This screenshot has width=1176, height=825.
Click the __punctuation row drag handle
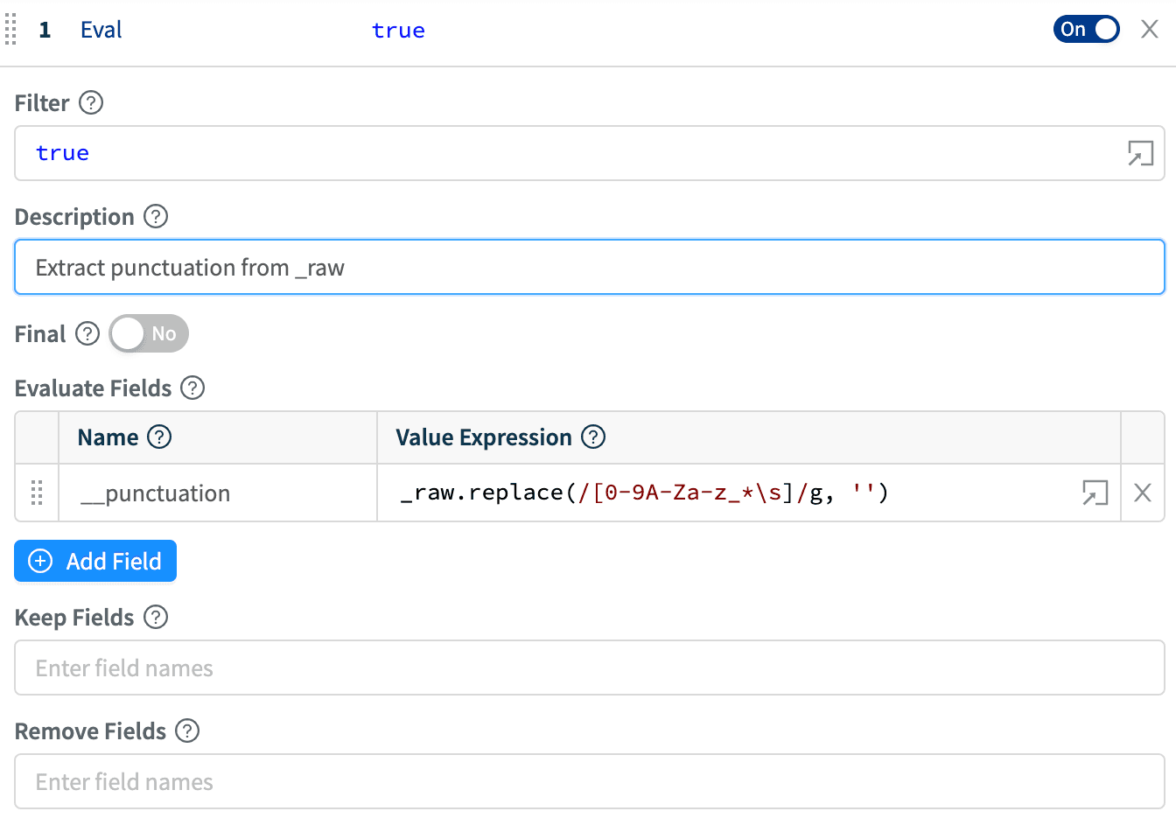coord(37,493)
